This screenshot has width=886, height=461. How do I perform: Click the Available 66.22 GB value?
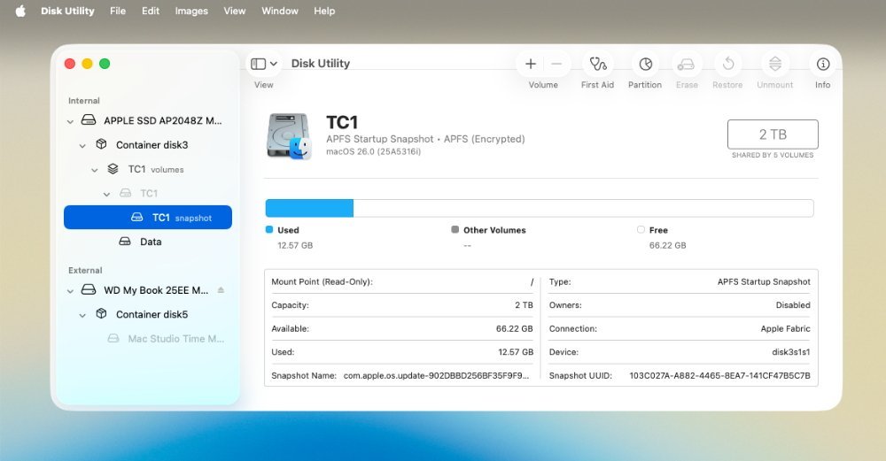[514, 328]
